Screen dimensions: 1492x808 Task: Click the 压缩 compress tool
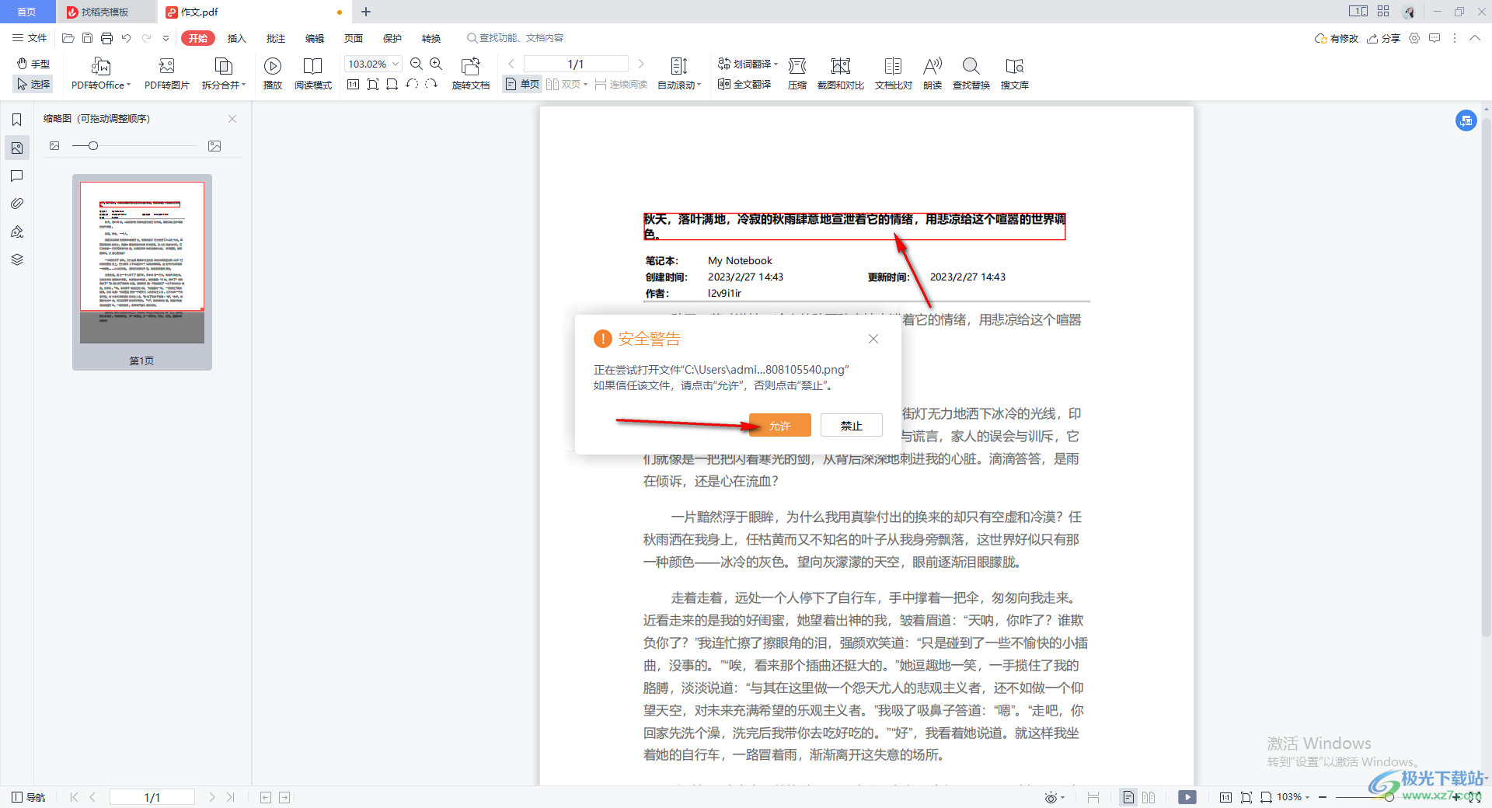pos(797,74)
